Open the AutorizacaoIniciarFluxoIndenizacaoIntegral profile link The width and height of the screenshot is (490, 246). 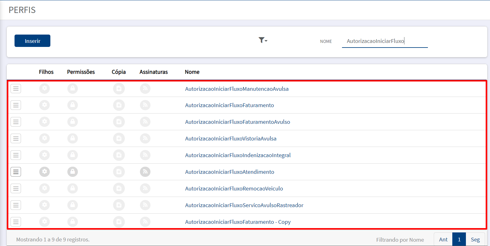pyautogui.click(x=238, y=155)
